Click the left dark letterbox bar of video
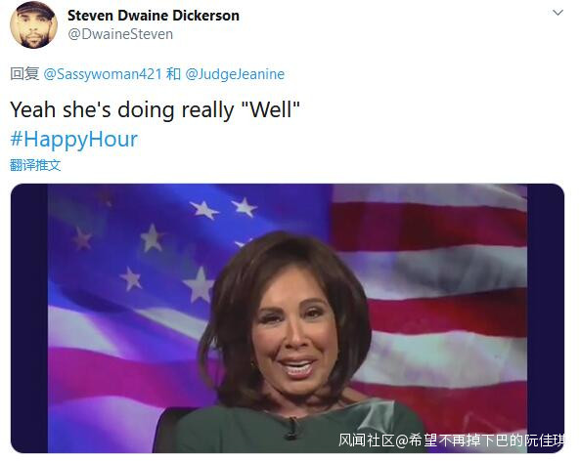Viewport: 580px width, 461px height. click(x=29, y=318)
